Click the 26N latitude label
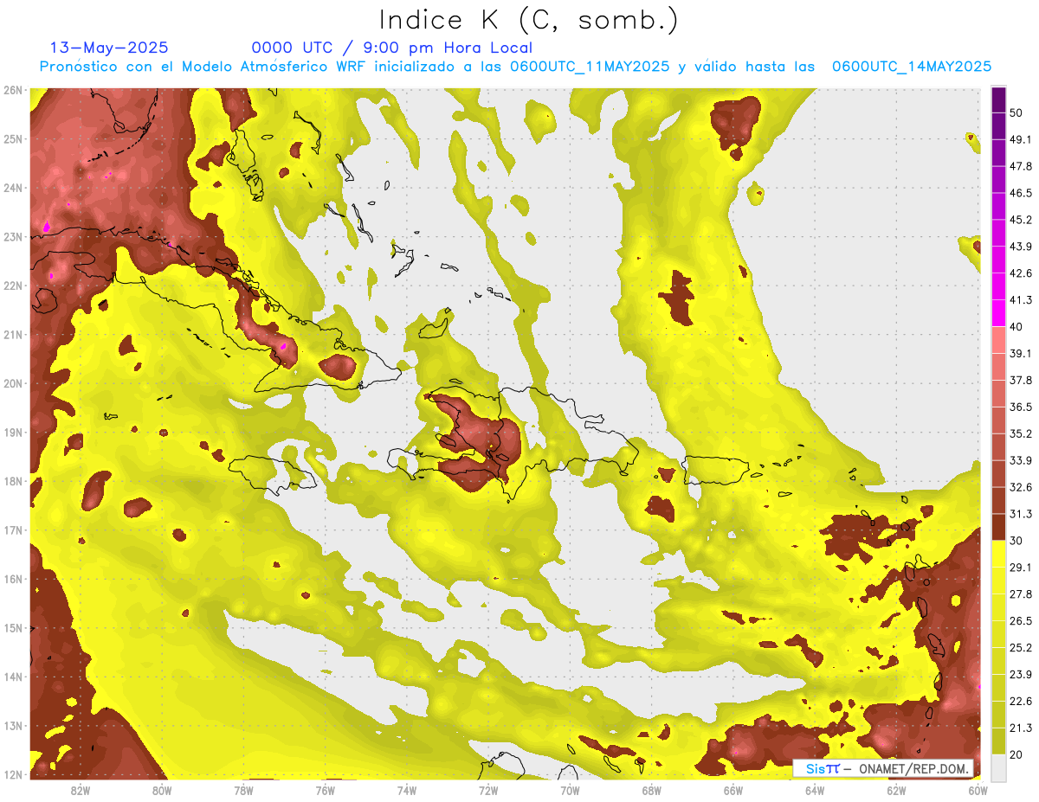The width and height of the screenshot is (1039, 802). (x=13, y=90)
